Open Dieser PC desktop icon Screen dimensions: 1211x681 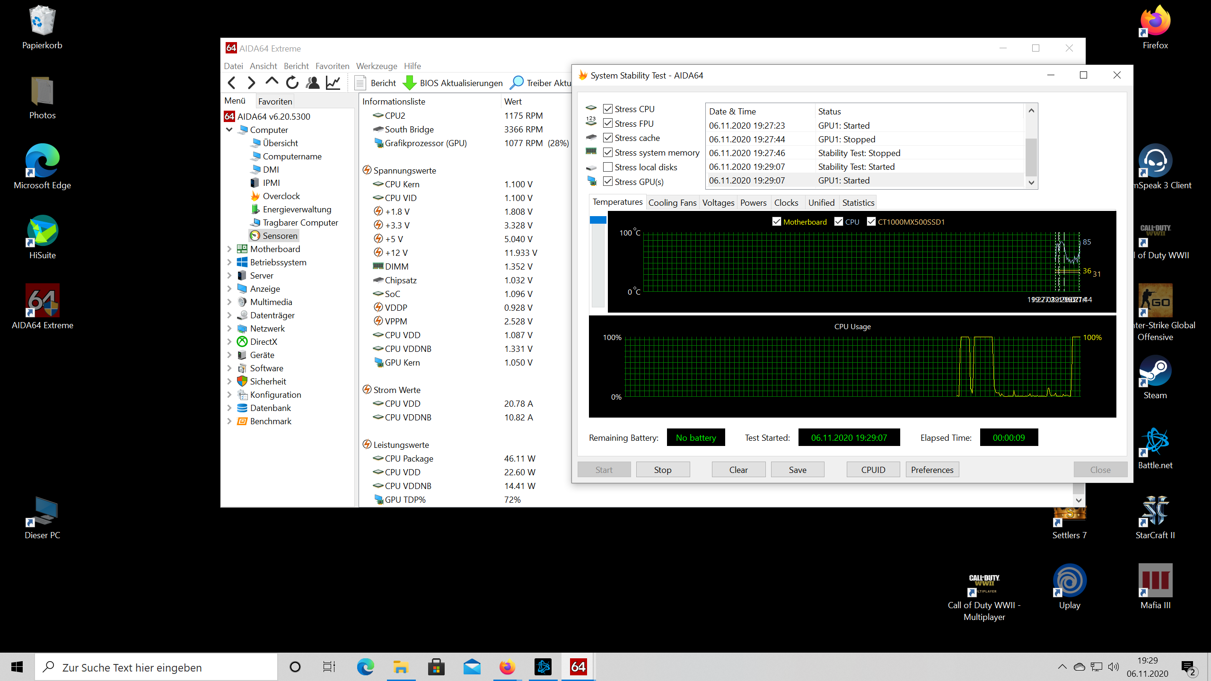click(43, 518)
